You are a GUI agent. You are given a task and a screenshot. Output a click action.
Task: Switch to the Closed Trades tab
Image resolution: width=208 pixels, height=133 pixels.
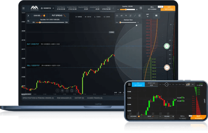tap(95, 98)
